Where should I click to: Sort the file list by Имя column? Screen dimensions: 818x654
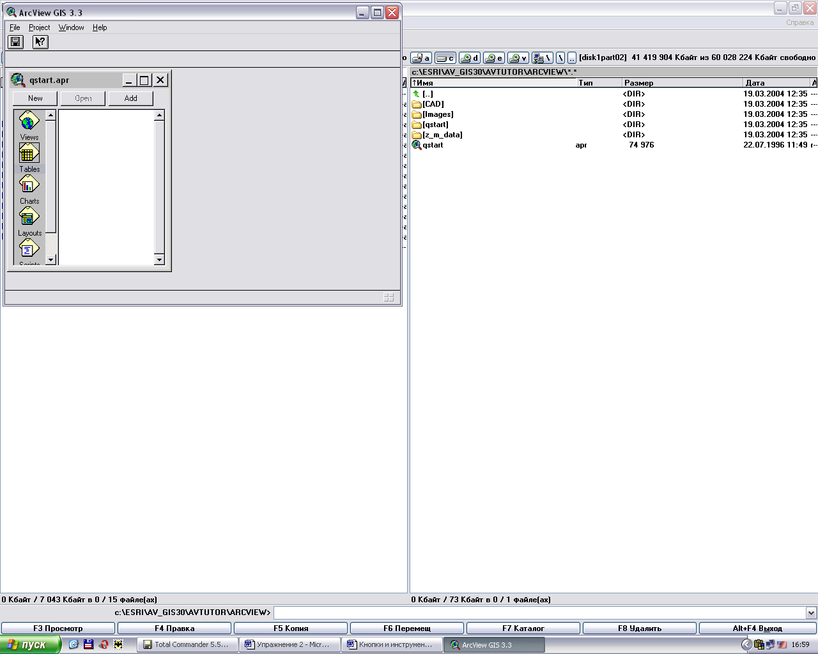493,83
